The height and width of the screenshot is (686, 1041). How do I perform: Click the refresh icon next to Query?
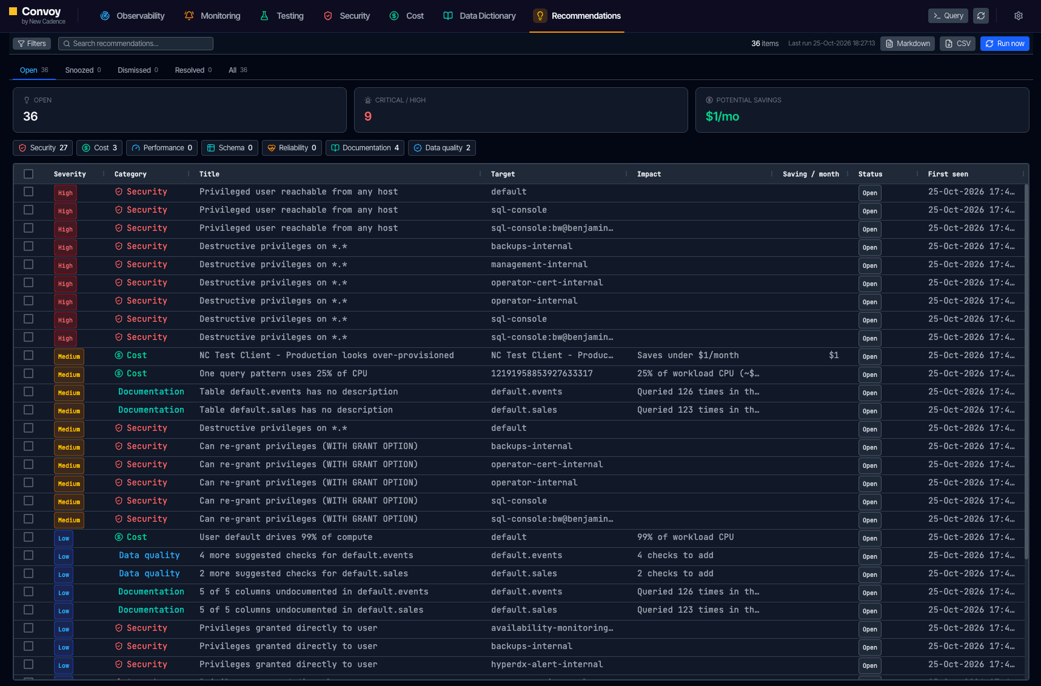click(981, 16)
